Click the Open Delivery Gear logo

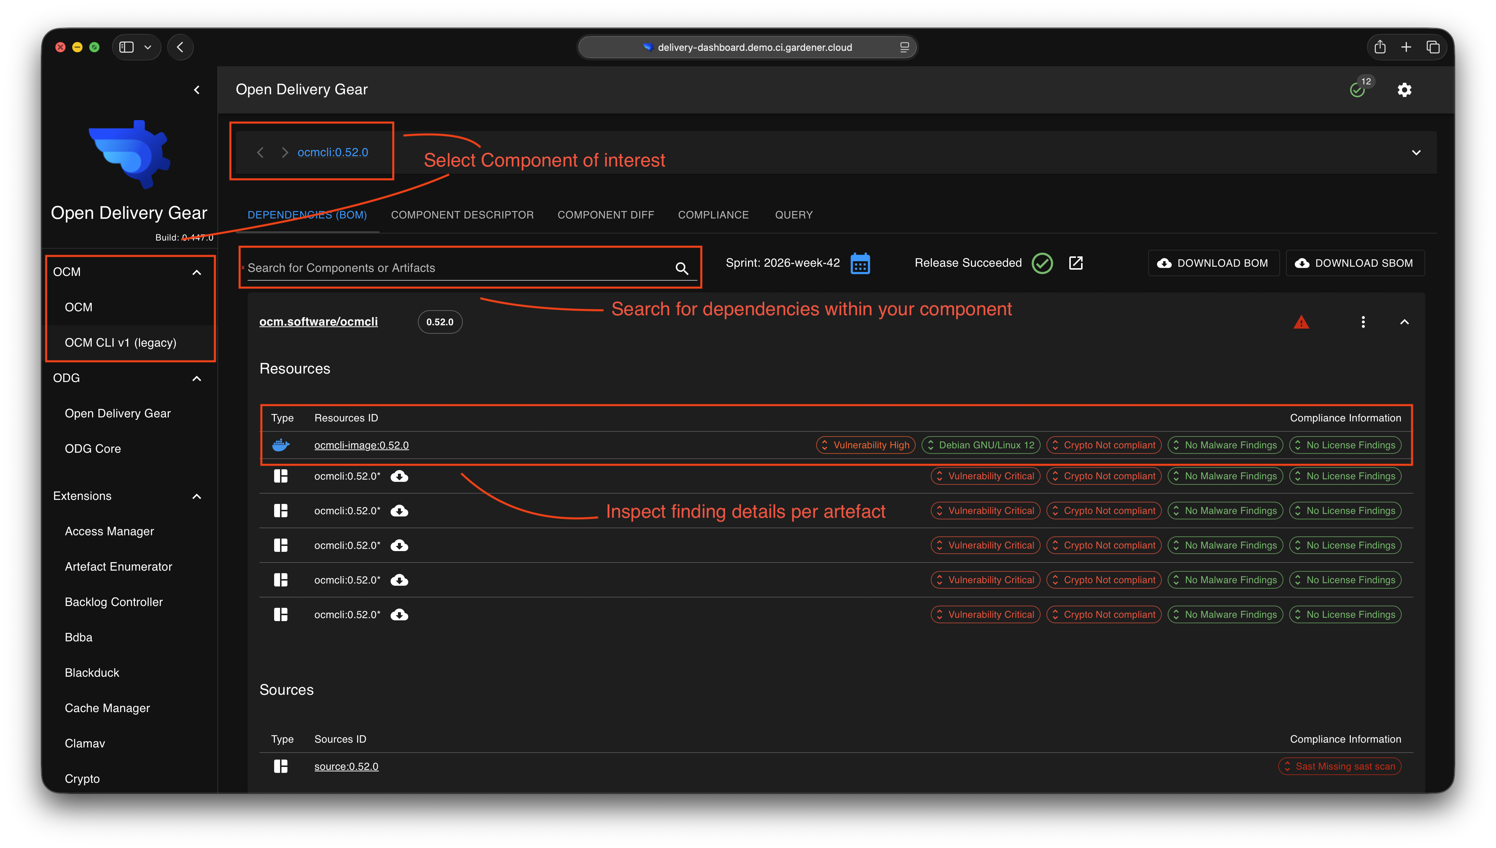point(129,154)
